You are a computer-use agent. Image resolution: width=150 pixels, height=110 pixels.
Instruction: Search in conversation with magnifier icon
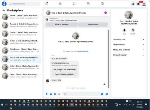click(x=133, y=30)
